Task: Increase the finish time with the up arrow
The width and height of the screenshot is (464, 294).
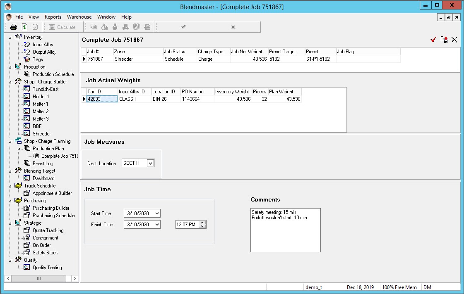Action: coord(202,223)
